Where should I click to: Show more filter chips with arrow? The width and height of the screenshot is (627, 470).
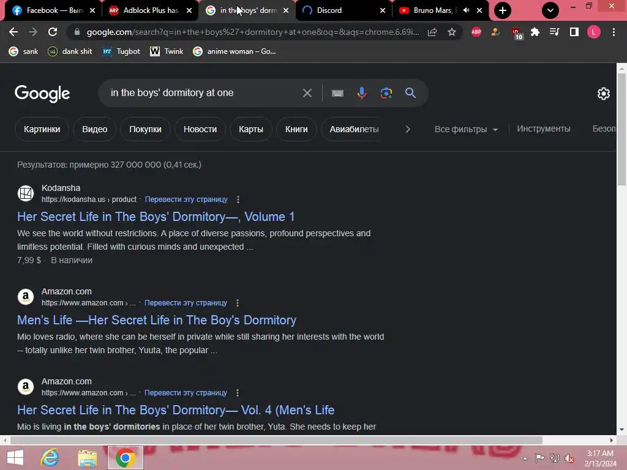(407, 129)
